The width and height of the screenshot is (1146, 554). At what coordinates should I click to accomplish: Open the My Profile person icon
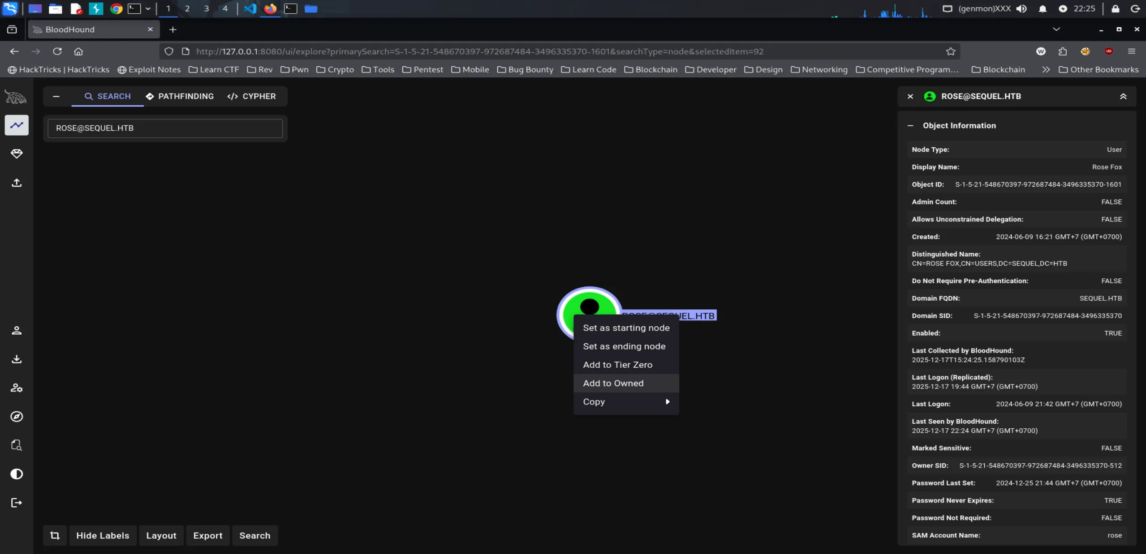click(x=17, y=330)
